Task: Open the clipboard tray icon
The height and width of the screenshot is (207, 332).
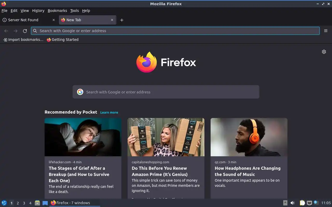Action: (302, 203)
